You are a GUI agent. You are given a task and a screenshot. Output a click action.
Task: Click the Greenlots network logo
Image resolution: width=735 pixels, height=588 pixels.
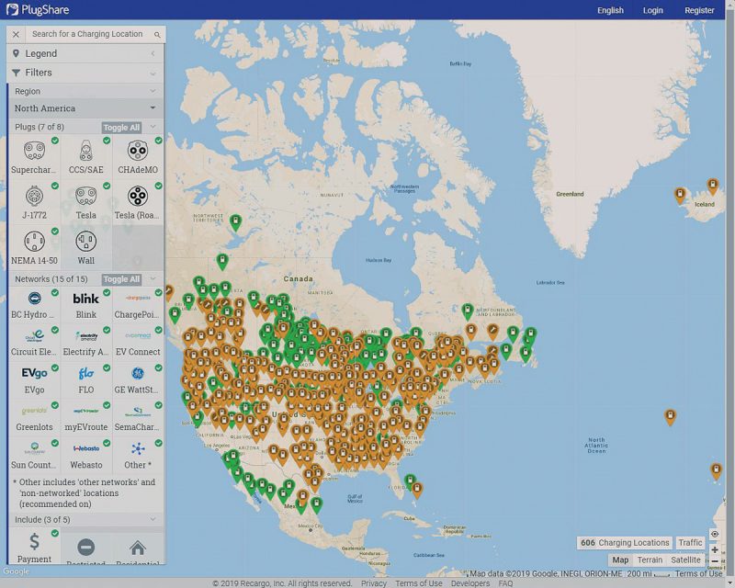[34, 411]
